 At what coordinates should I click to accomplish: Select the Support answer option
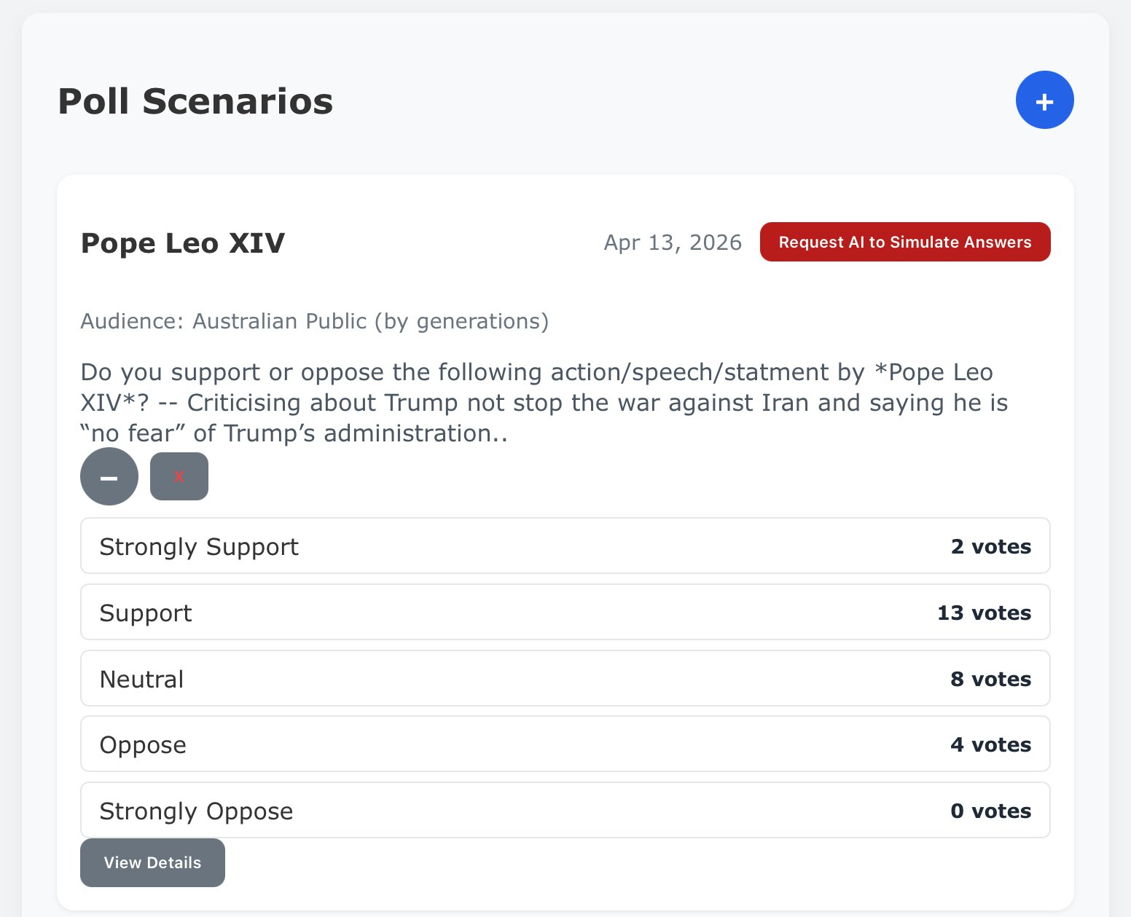coord(565,613)
